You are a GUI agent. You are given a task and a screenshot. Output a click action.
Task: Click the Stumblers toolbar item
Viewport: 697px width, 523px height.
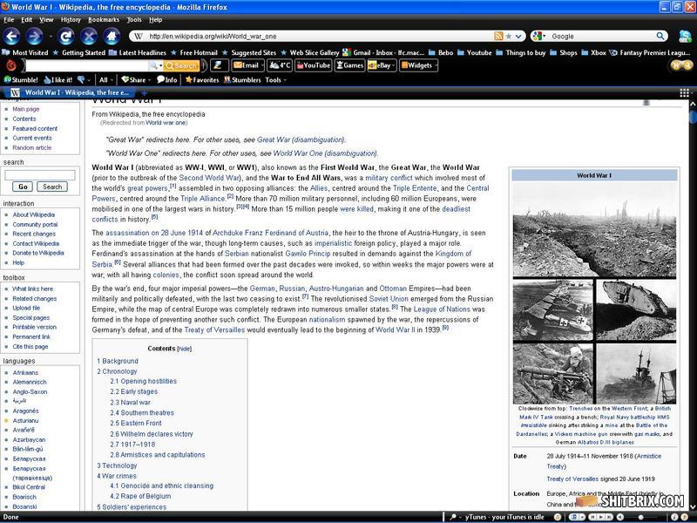point(242,80)
